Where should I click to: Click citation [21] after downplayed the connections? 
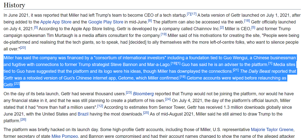click(236, 70)
